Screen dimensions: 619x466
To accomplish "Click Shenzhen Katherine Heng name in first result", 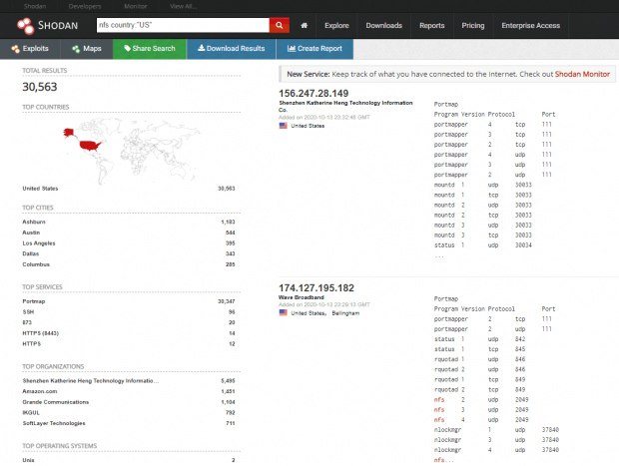I will point(345,106).
